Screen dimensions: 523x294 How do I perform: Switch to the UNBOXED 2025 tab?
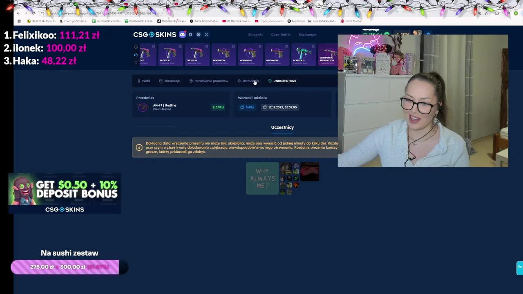pos(282,81)
